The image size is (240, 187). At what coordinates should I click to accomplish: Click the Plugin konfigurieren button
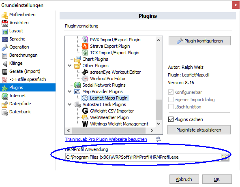199,41
